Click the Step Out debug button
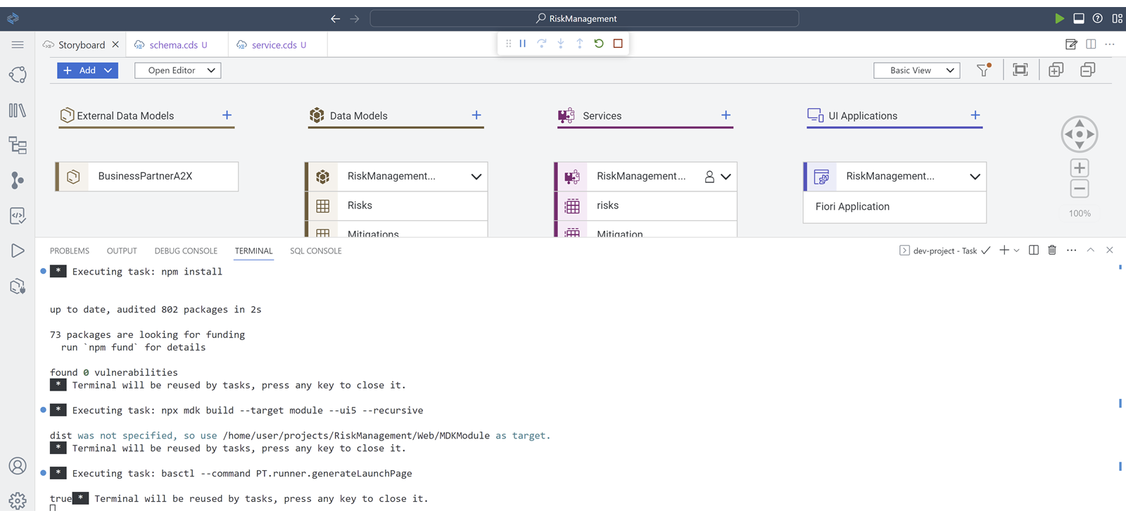 tap(580, 44)
